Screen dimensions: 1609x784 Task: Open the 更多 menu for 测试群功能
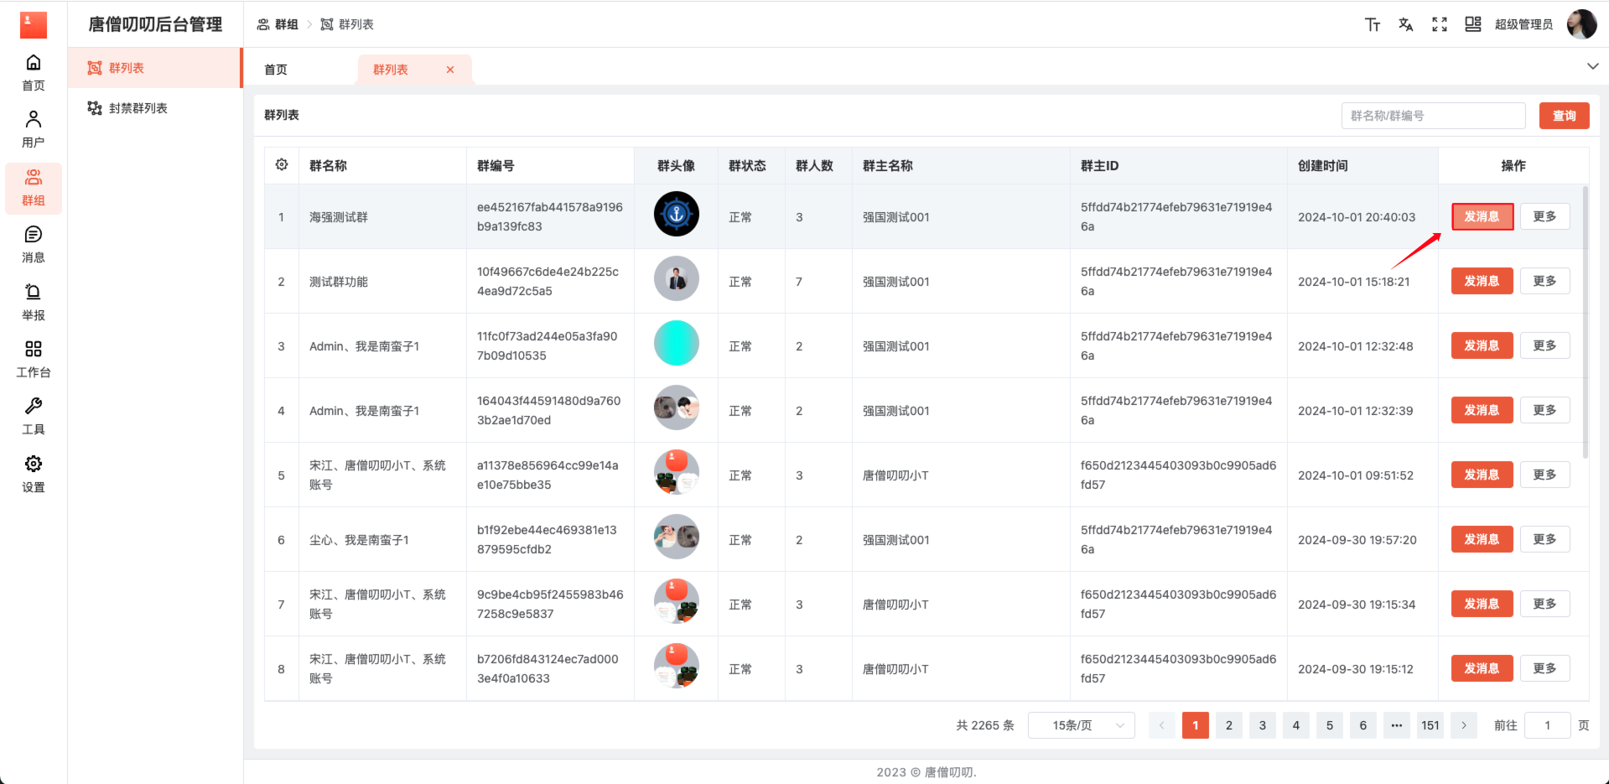pos(1544,281)
